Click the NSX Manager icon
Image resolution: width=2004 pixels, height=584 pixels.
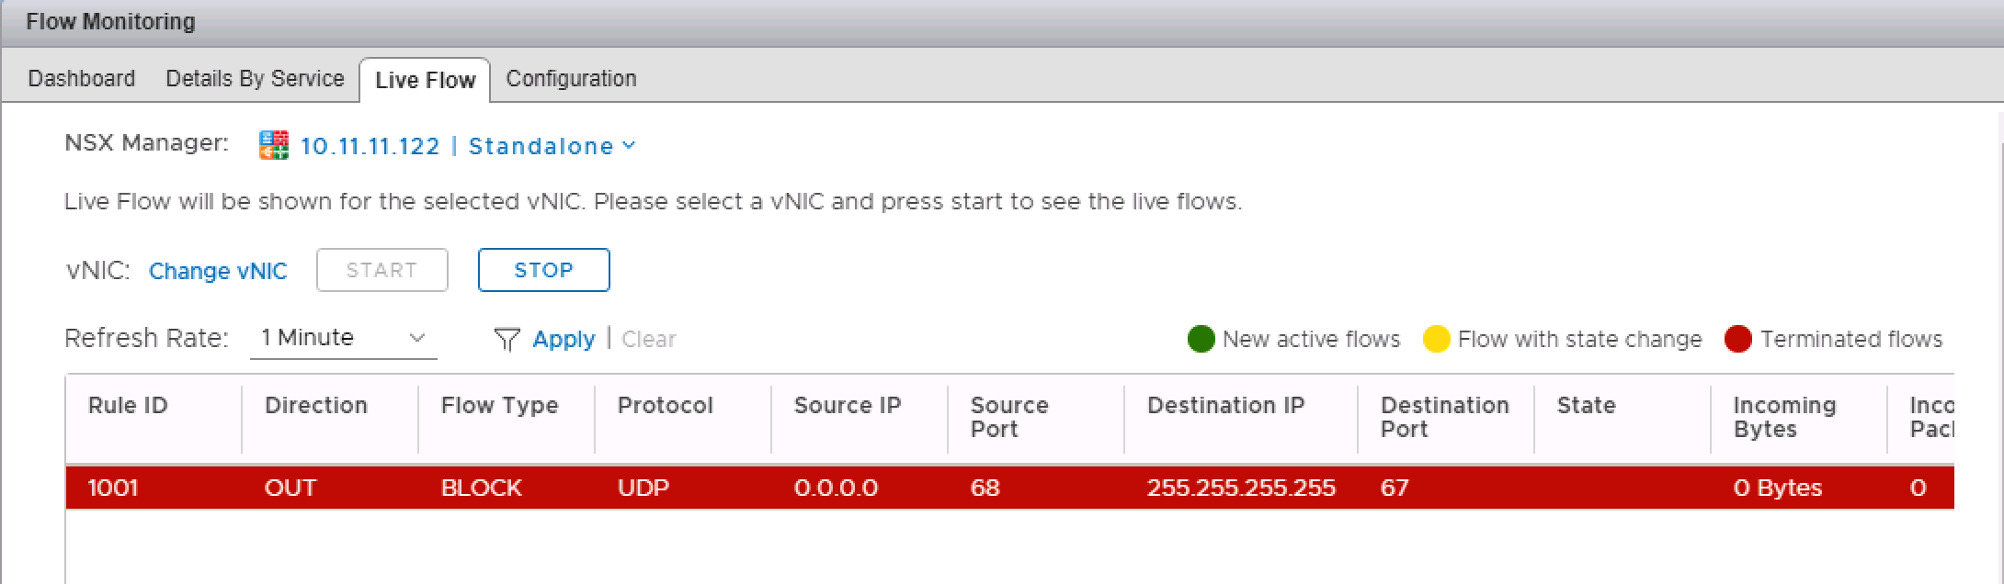[x=274, y=145]
